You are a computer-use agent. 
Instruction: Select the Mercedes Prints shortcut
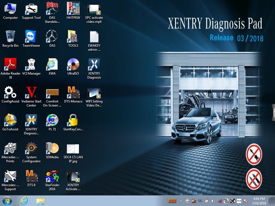coord(10,152)
